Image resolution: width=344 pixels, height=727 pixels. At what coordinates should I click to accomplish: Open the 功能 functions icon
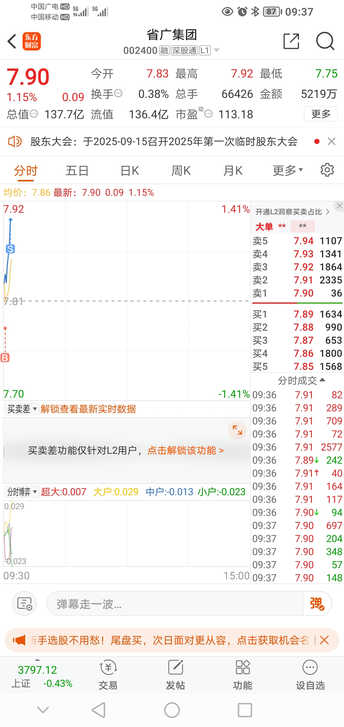coord(243,674)
